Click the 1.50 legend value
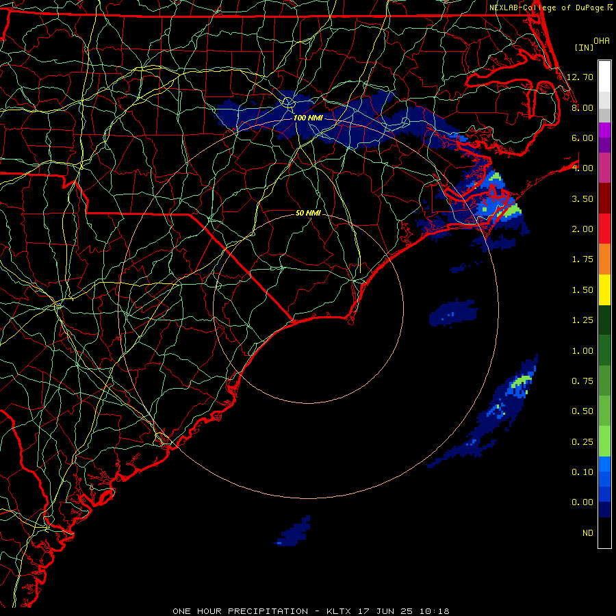The width and height of the screenshot is (616, 616). click(582, 290)
